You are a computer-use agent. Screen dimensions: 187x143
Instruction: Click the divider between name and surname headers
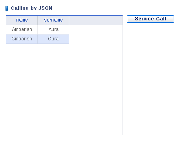point(38,20)
